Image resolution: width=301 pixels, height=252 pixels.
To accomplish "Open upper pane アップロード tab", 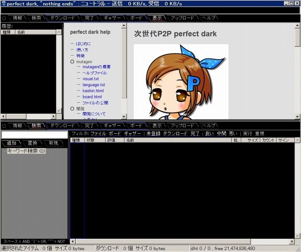I will [x=182, y=18].
